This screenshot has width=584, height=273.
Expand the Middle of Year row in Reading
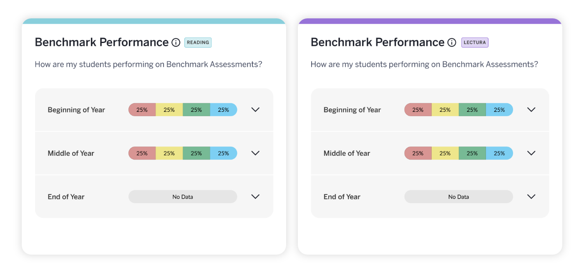coord(255,153)
